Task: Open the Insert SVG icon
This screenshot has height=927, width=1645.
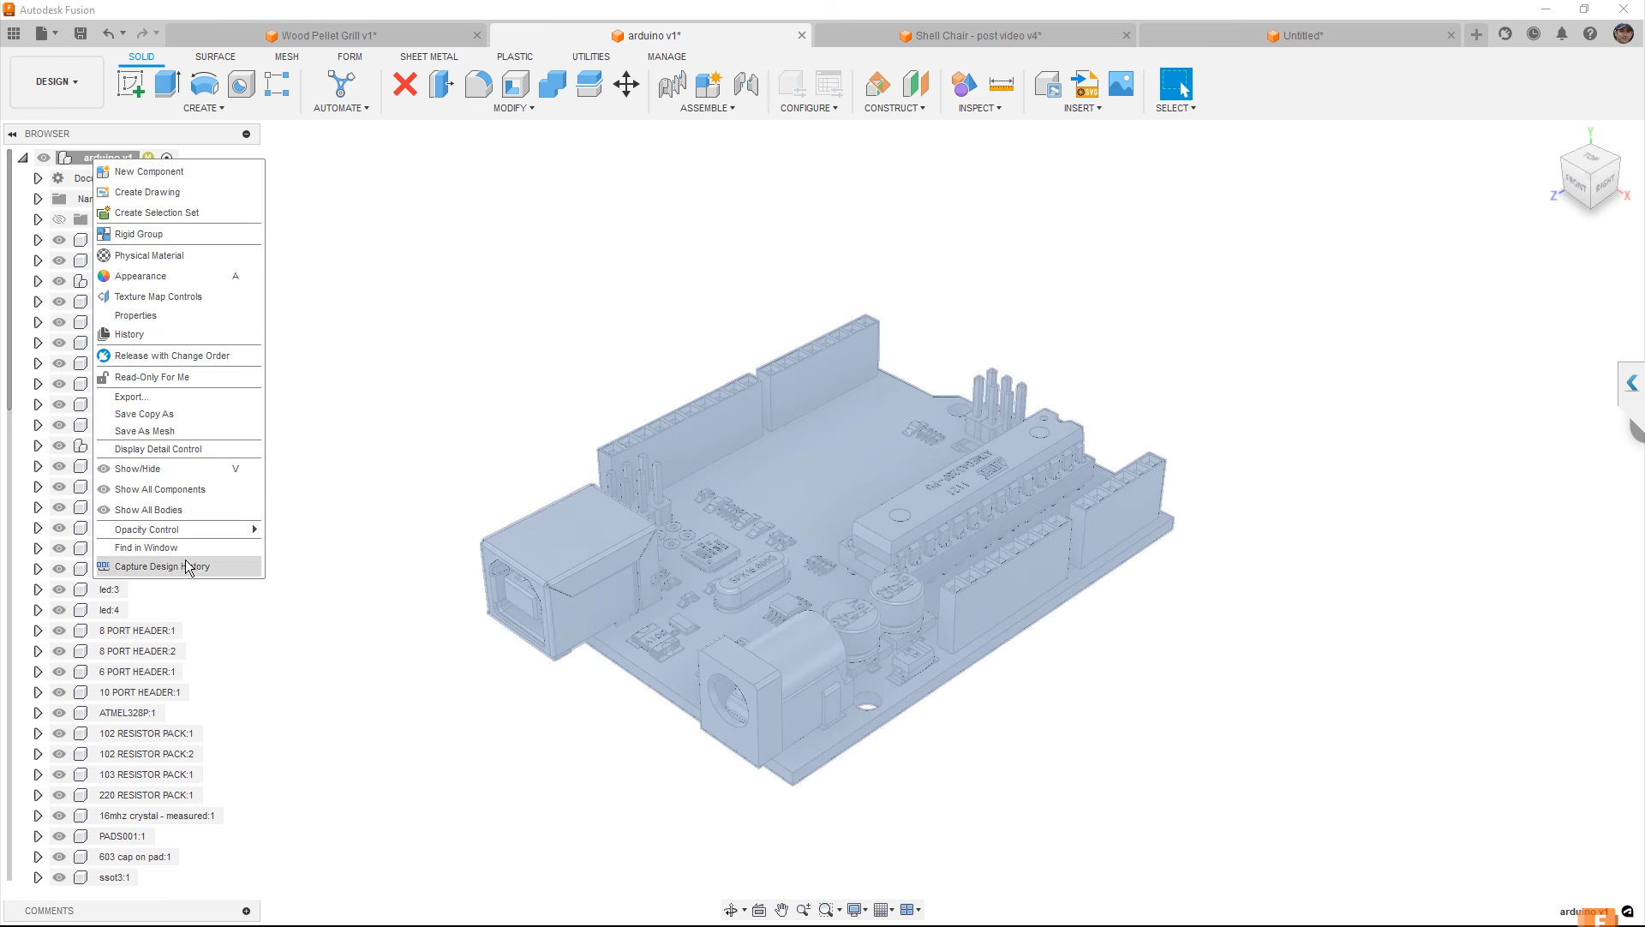Action: (x=1085, y=84)
